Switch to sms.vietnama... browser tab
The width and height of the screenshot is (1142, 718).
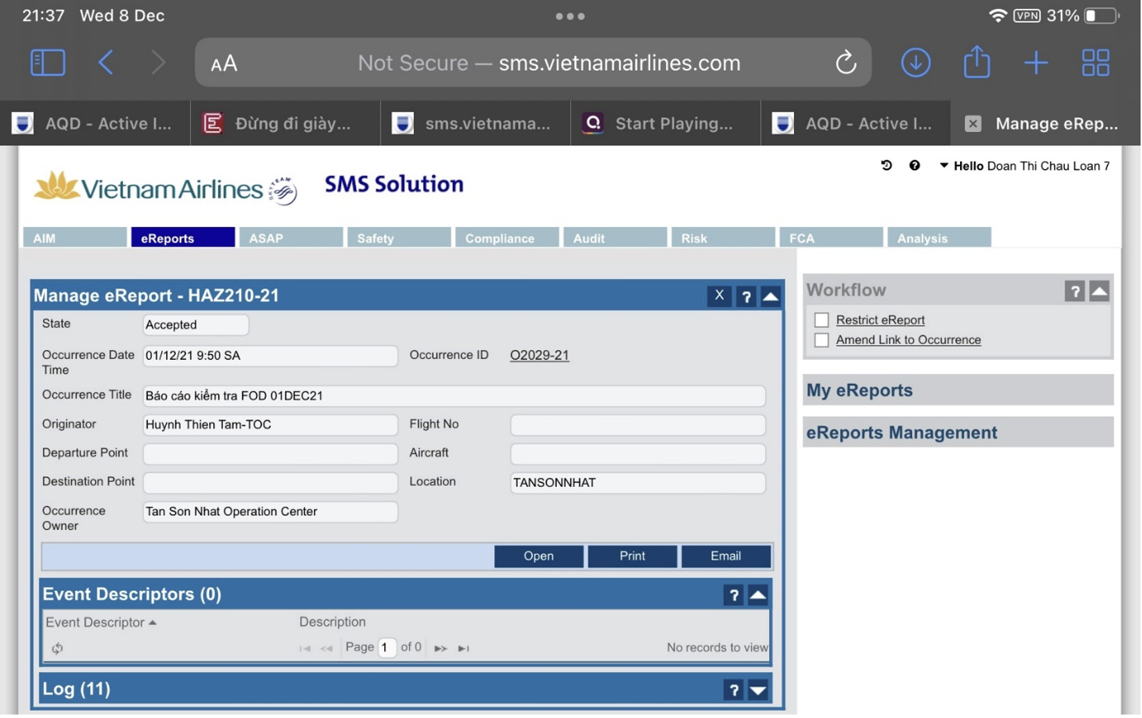point(476,124)
